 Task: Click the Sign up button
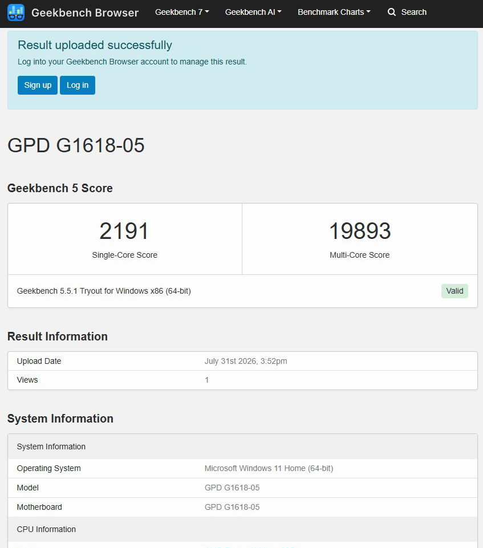(x=38, y=85)
